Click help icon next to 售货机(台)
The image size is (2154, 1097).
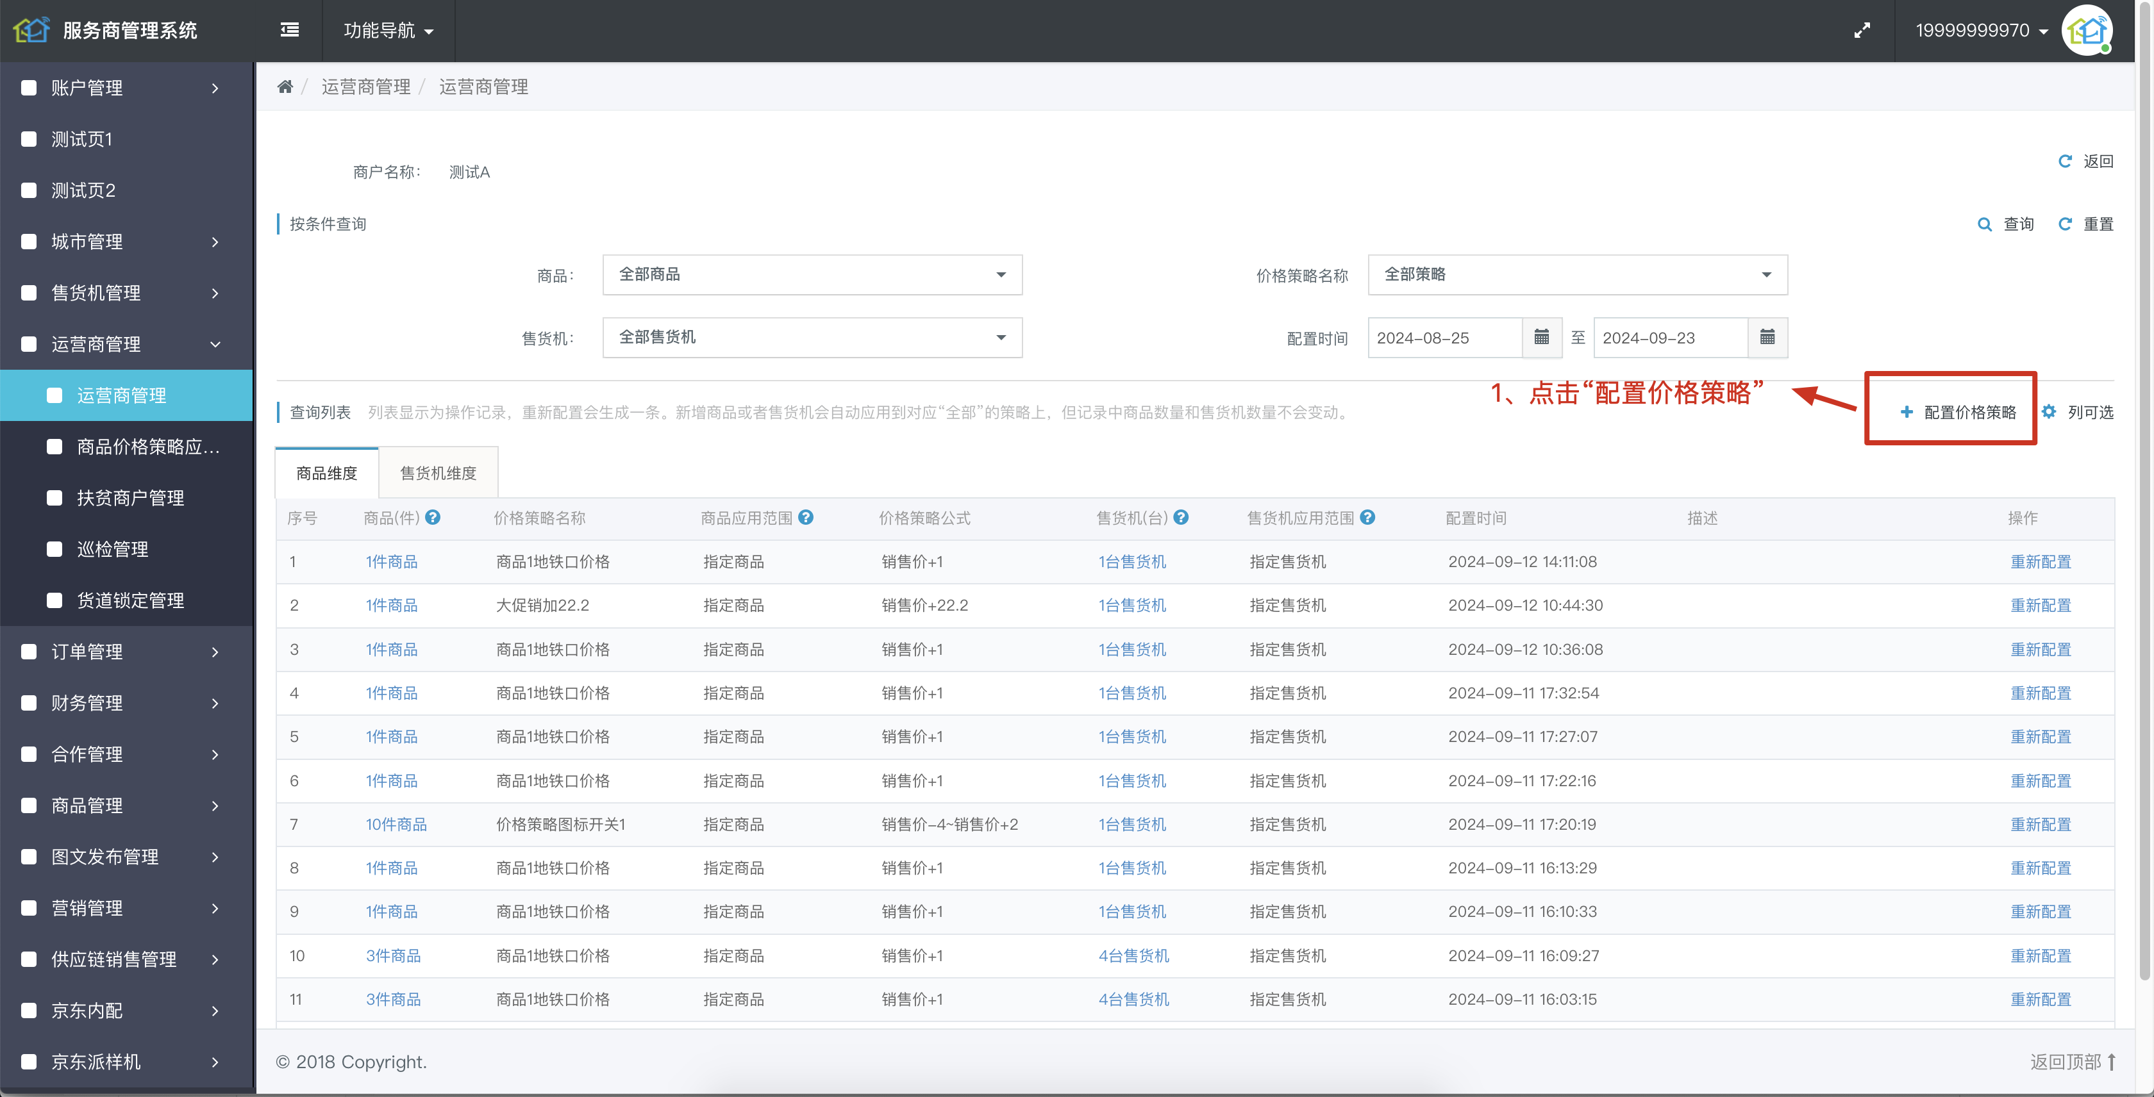[x=1181, y=517]
